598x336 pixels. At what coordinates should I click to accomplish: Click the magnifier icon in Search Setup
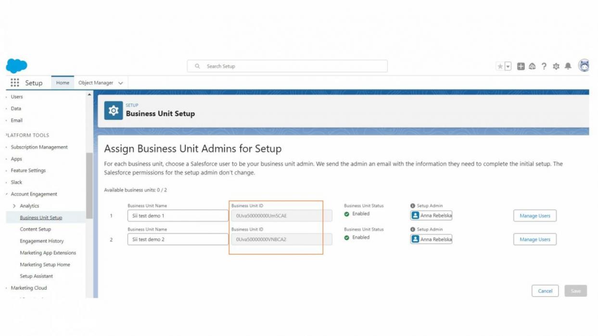197,66
